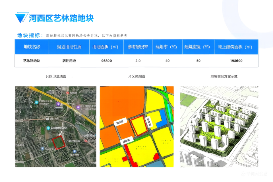Click the red parcel outline on satellite map
This screenshot has height=182, width=273.
(59, 142)
